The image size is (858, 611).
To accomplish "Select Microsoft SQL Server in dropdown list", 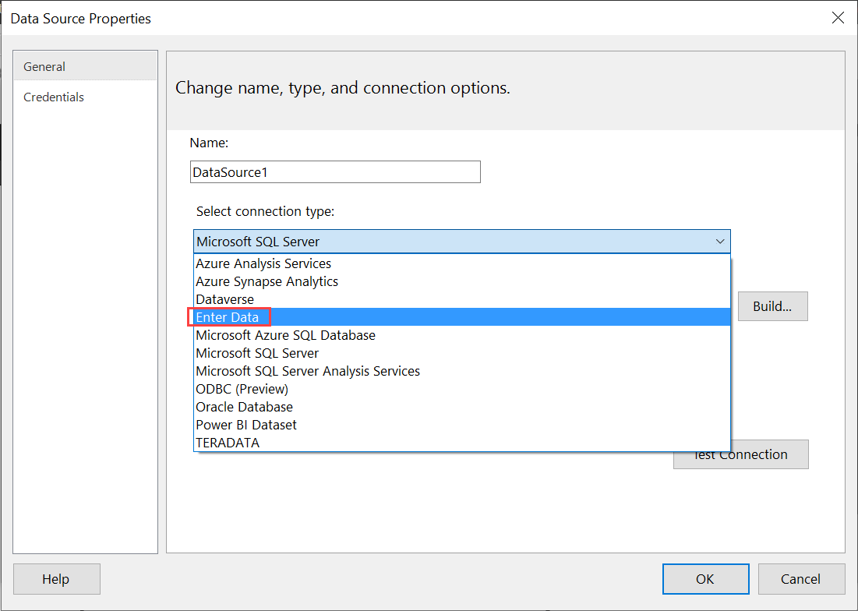I will [x=462, y=353].
